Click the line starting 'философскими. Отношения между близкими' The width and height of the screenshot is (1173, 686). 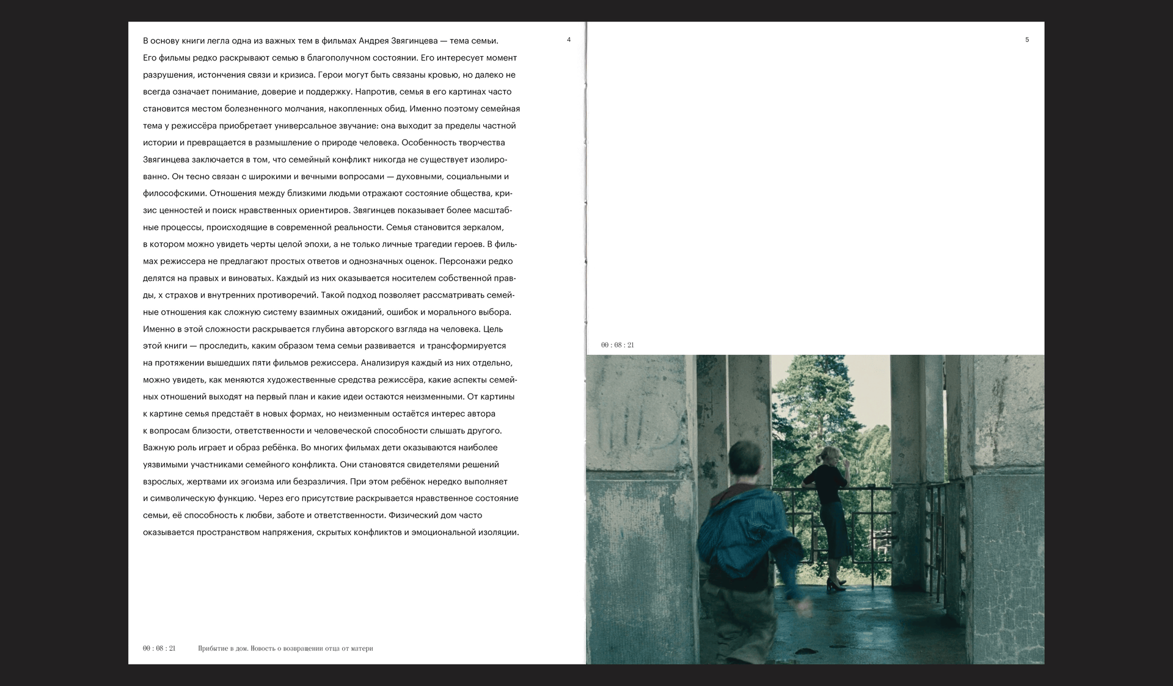(x=327, y=194)
